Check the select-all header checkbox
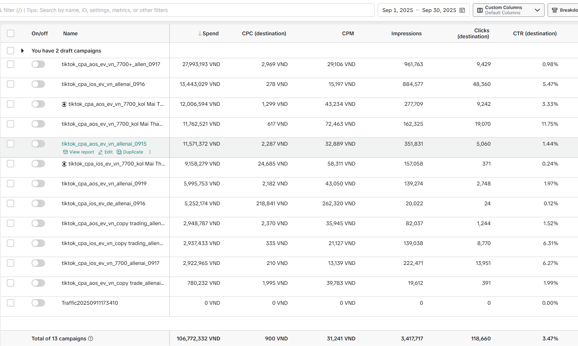This screenshot has width=578, height=346. click(11, 33)
